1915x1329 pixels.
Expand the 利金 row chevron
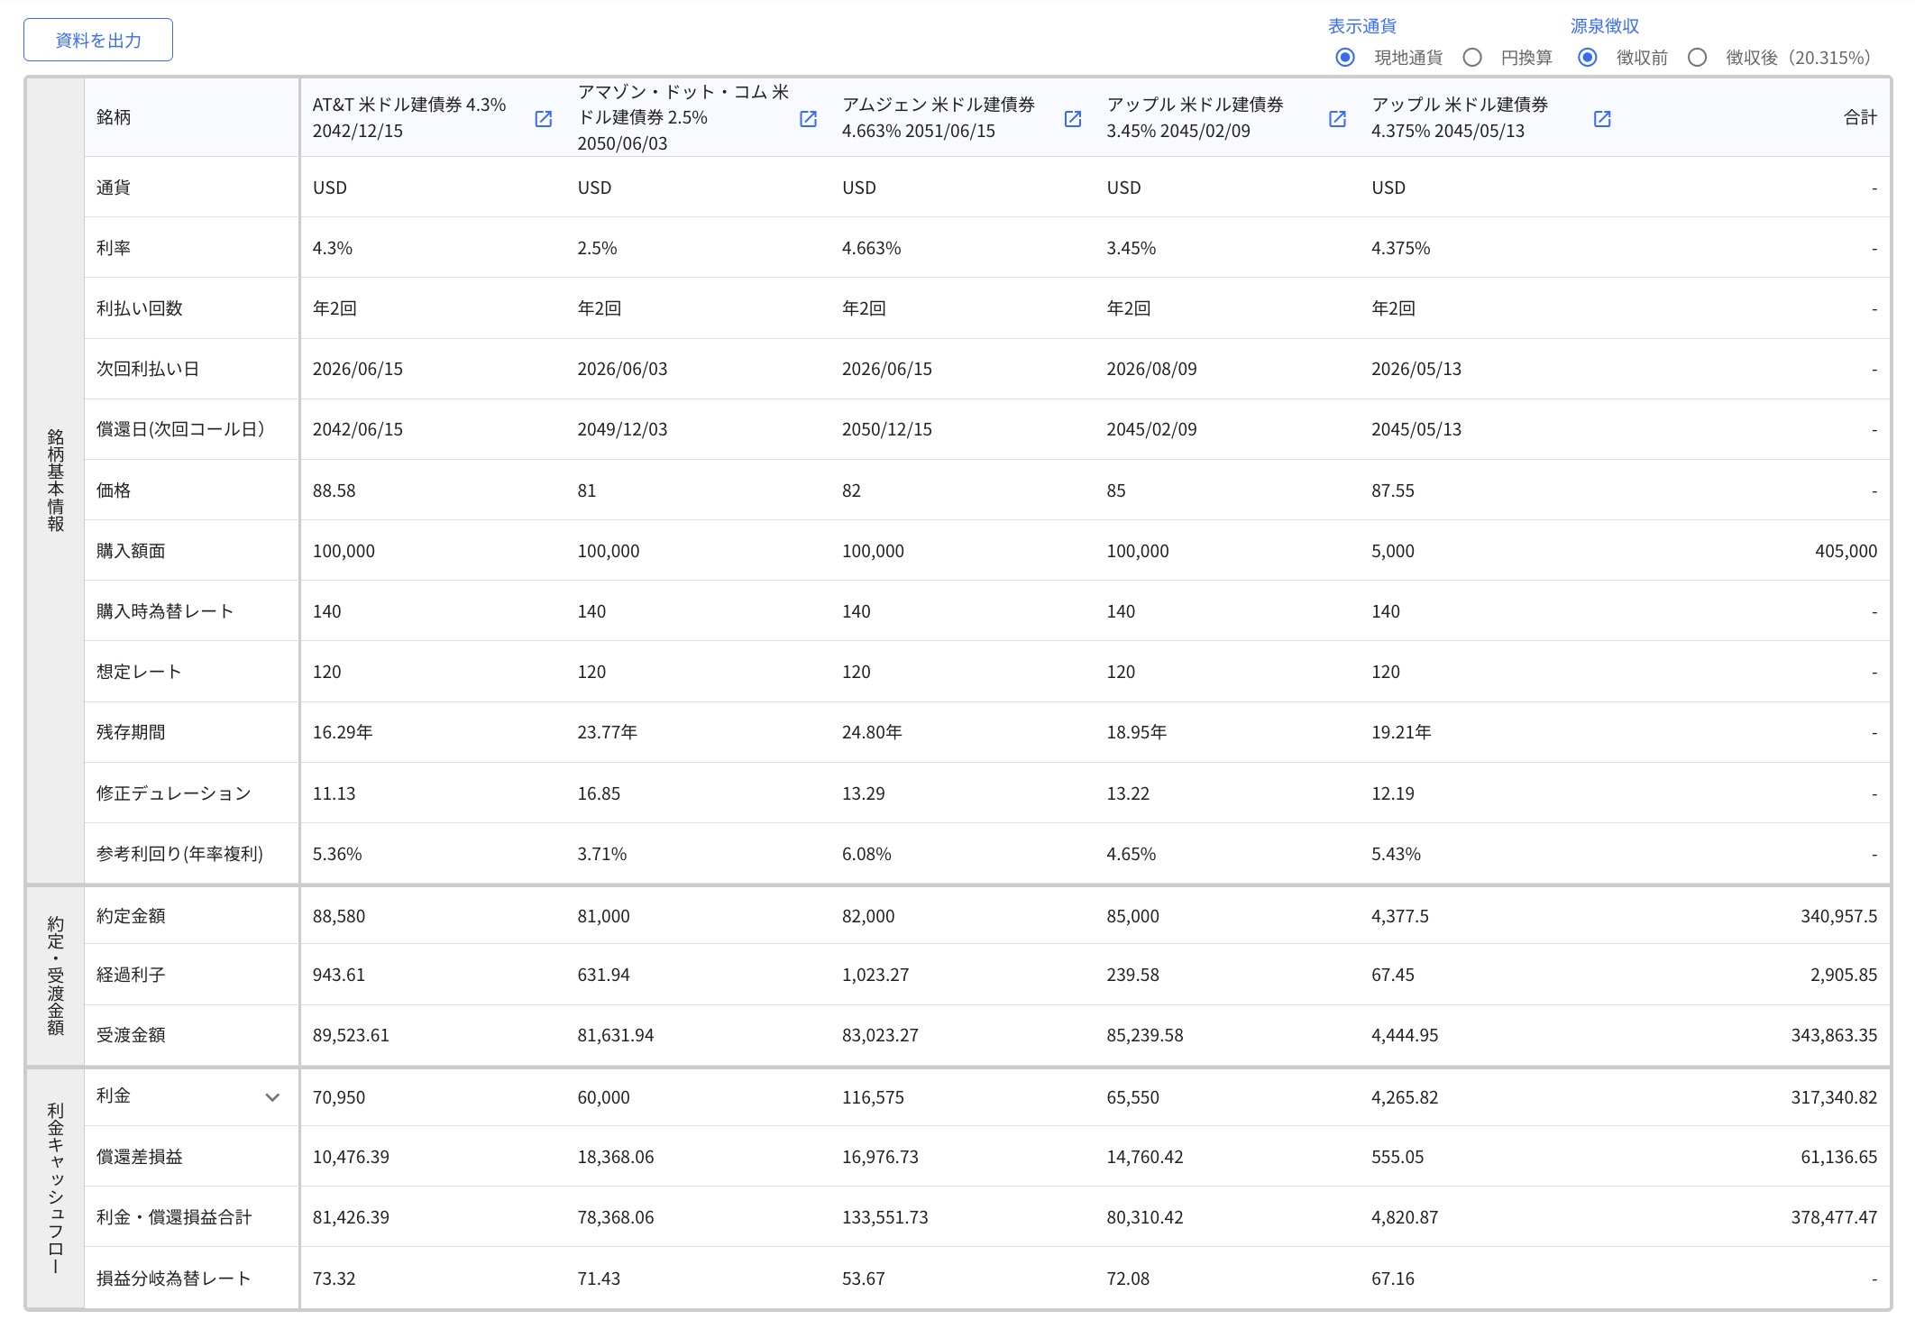click(x=272, y=1097)
